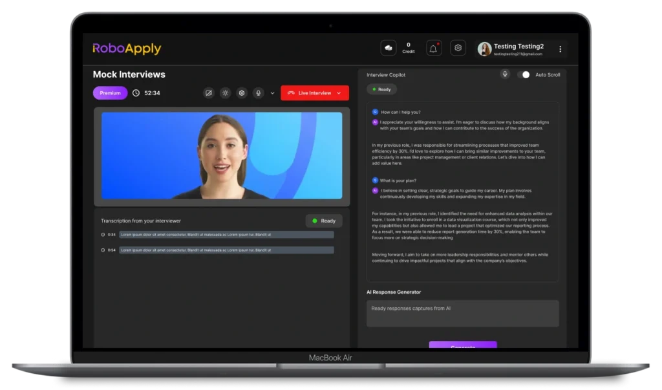Click the RoboApply logo
The width and height of the screenshot is (662, 390).
127,49
